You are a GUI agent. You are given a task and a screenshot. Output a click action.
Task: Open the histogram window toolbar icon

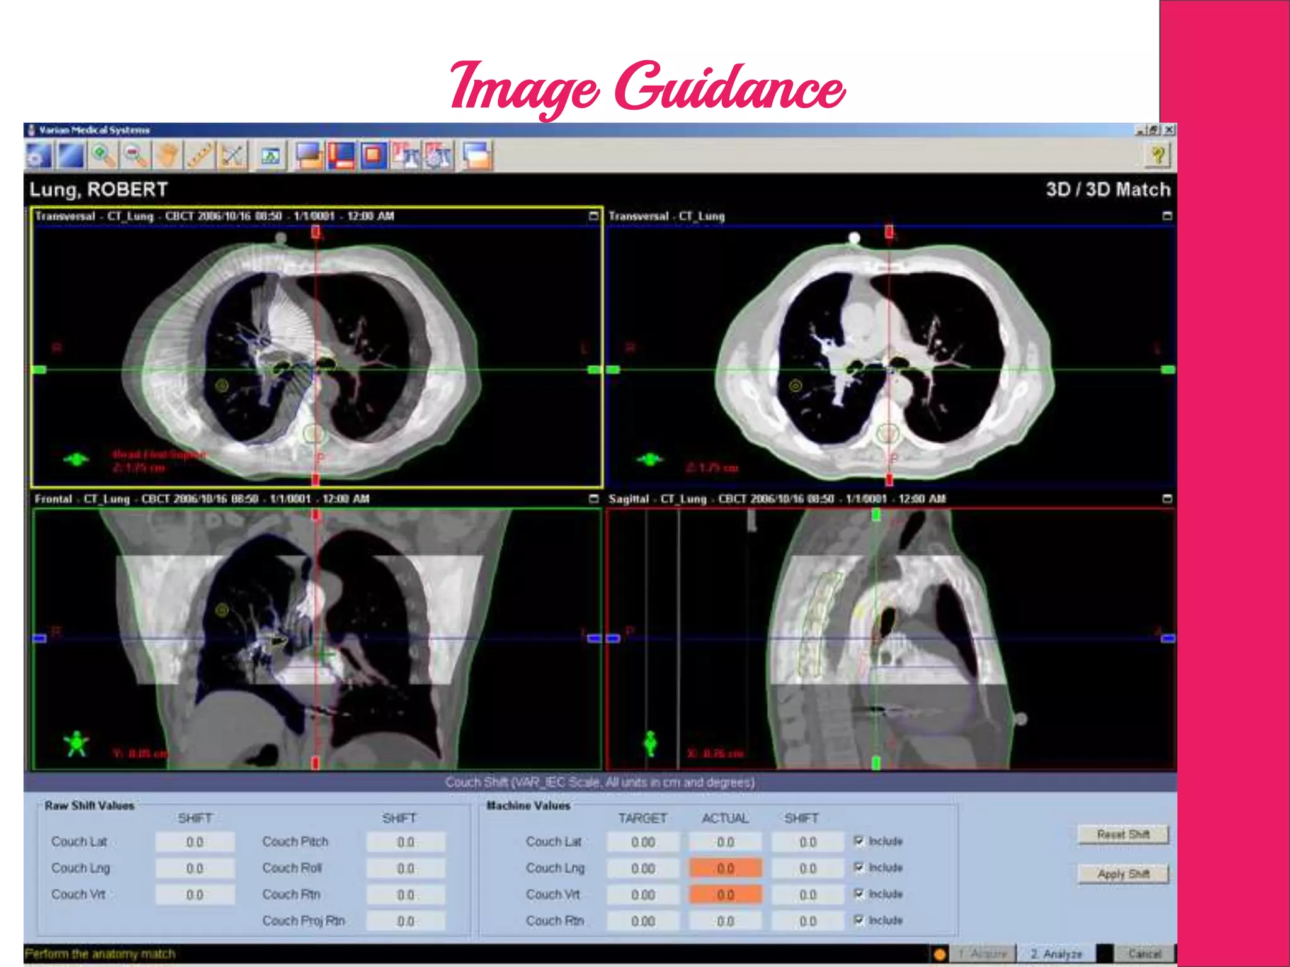[x=271, y=156]
